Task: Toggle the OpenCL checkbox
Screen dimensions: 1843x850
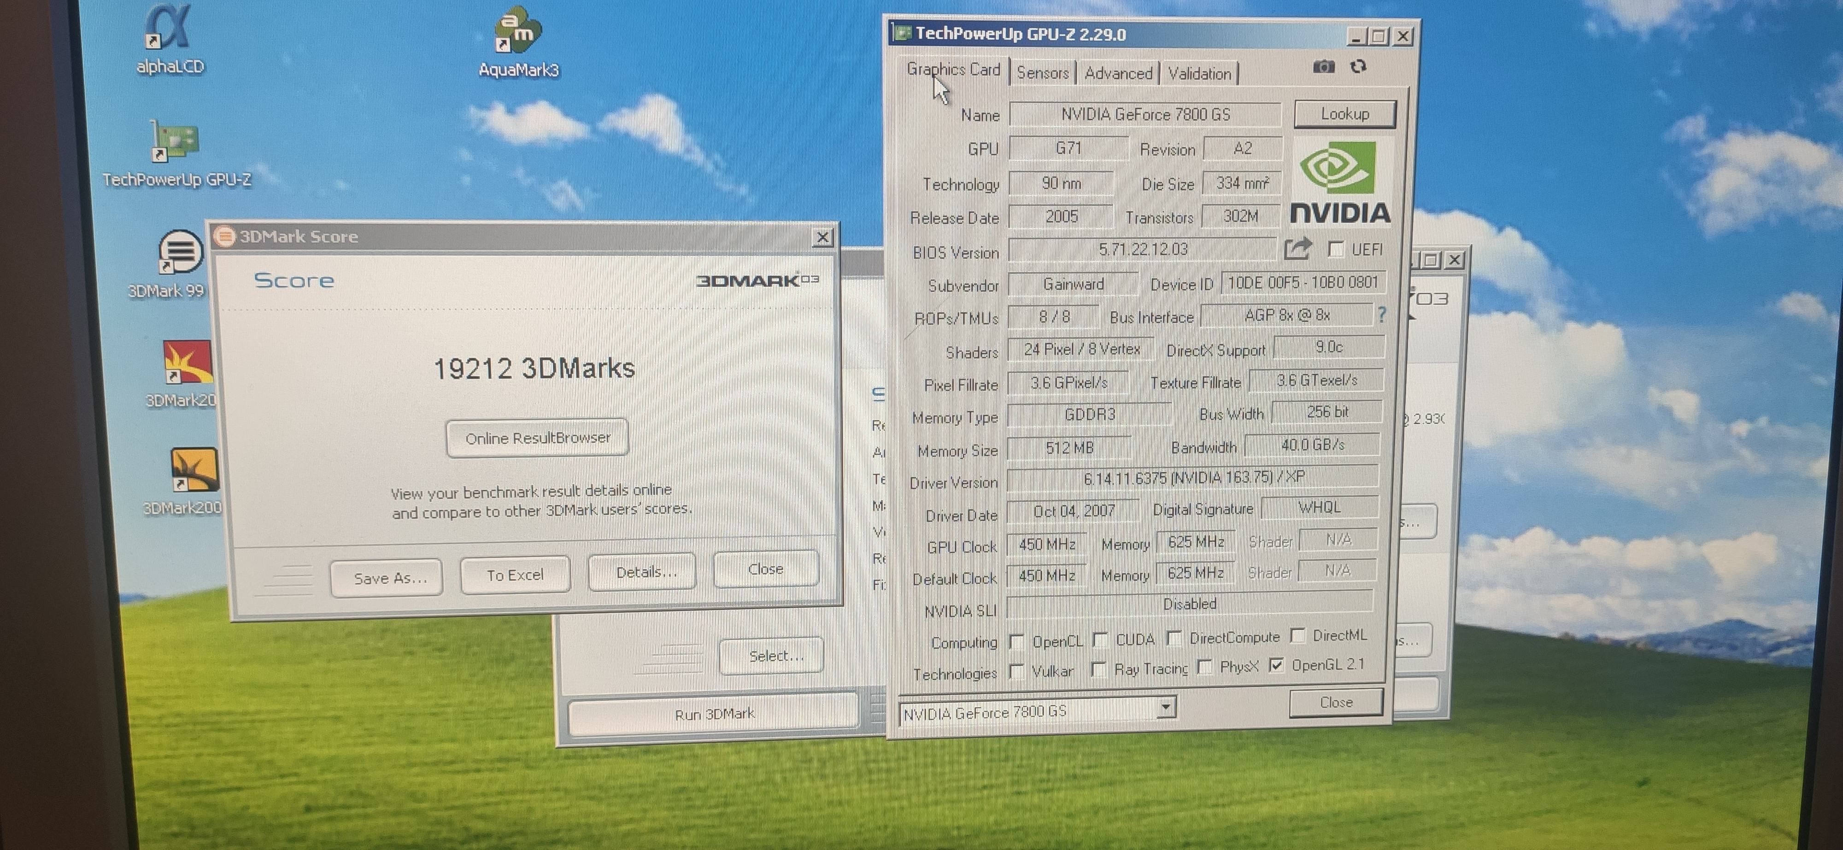Action: point(1016,641)
